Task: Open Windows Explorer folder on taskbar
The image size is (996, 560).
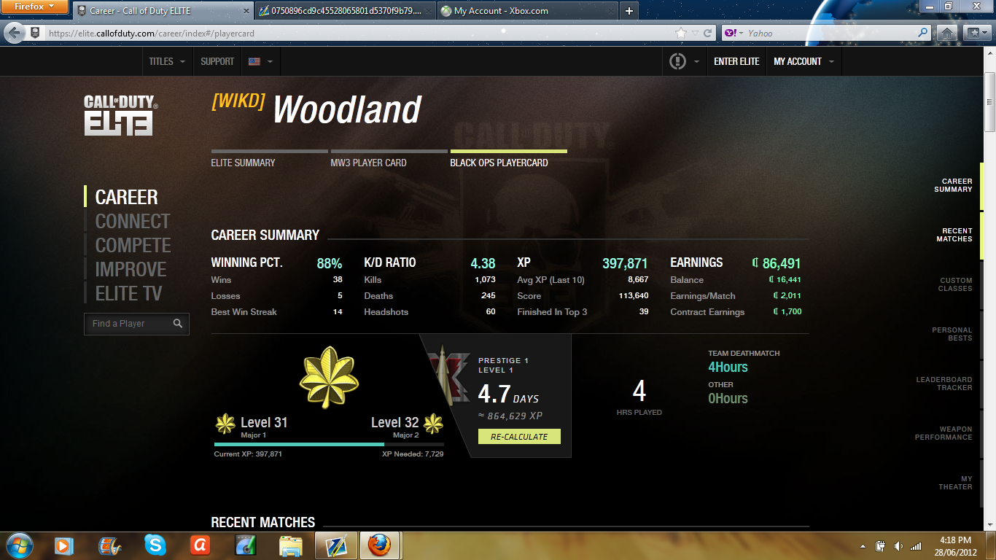Action: click(x=290, y=545)
